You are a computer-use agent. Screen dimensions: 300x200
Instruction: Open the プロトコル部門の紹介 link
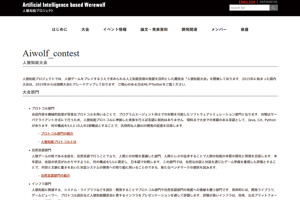coord(57,133)
